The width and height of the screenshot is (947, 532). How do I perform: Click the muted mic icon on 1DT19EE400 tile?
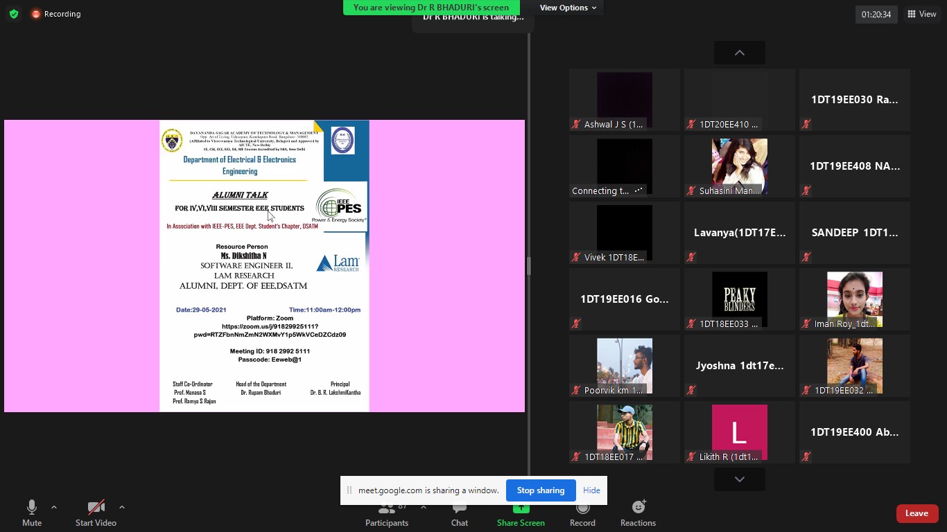(x=806, y=457)
